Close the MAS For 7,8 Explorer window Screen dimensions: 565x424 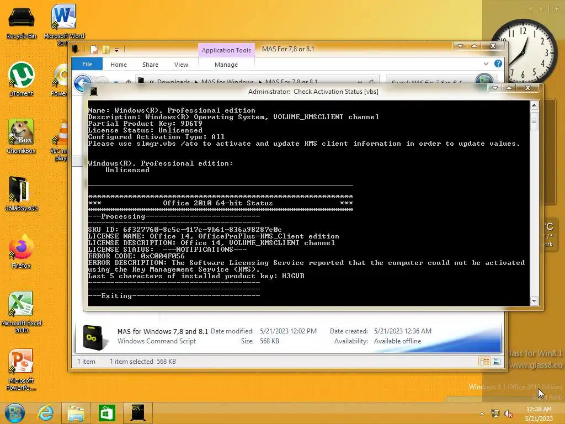(x=493, y=46)
